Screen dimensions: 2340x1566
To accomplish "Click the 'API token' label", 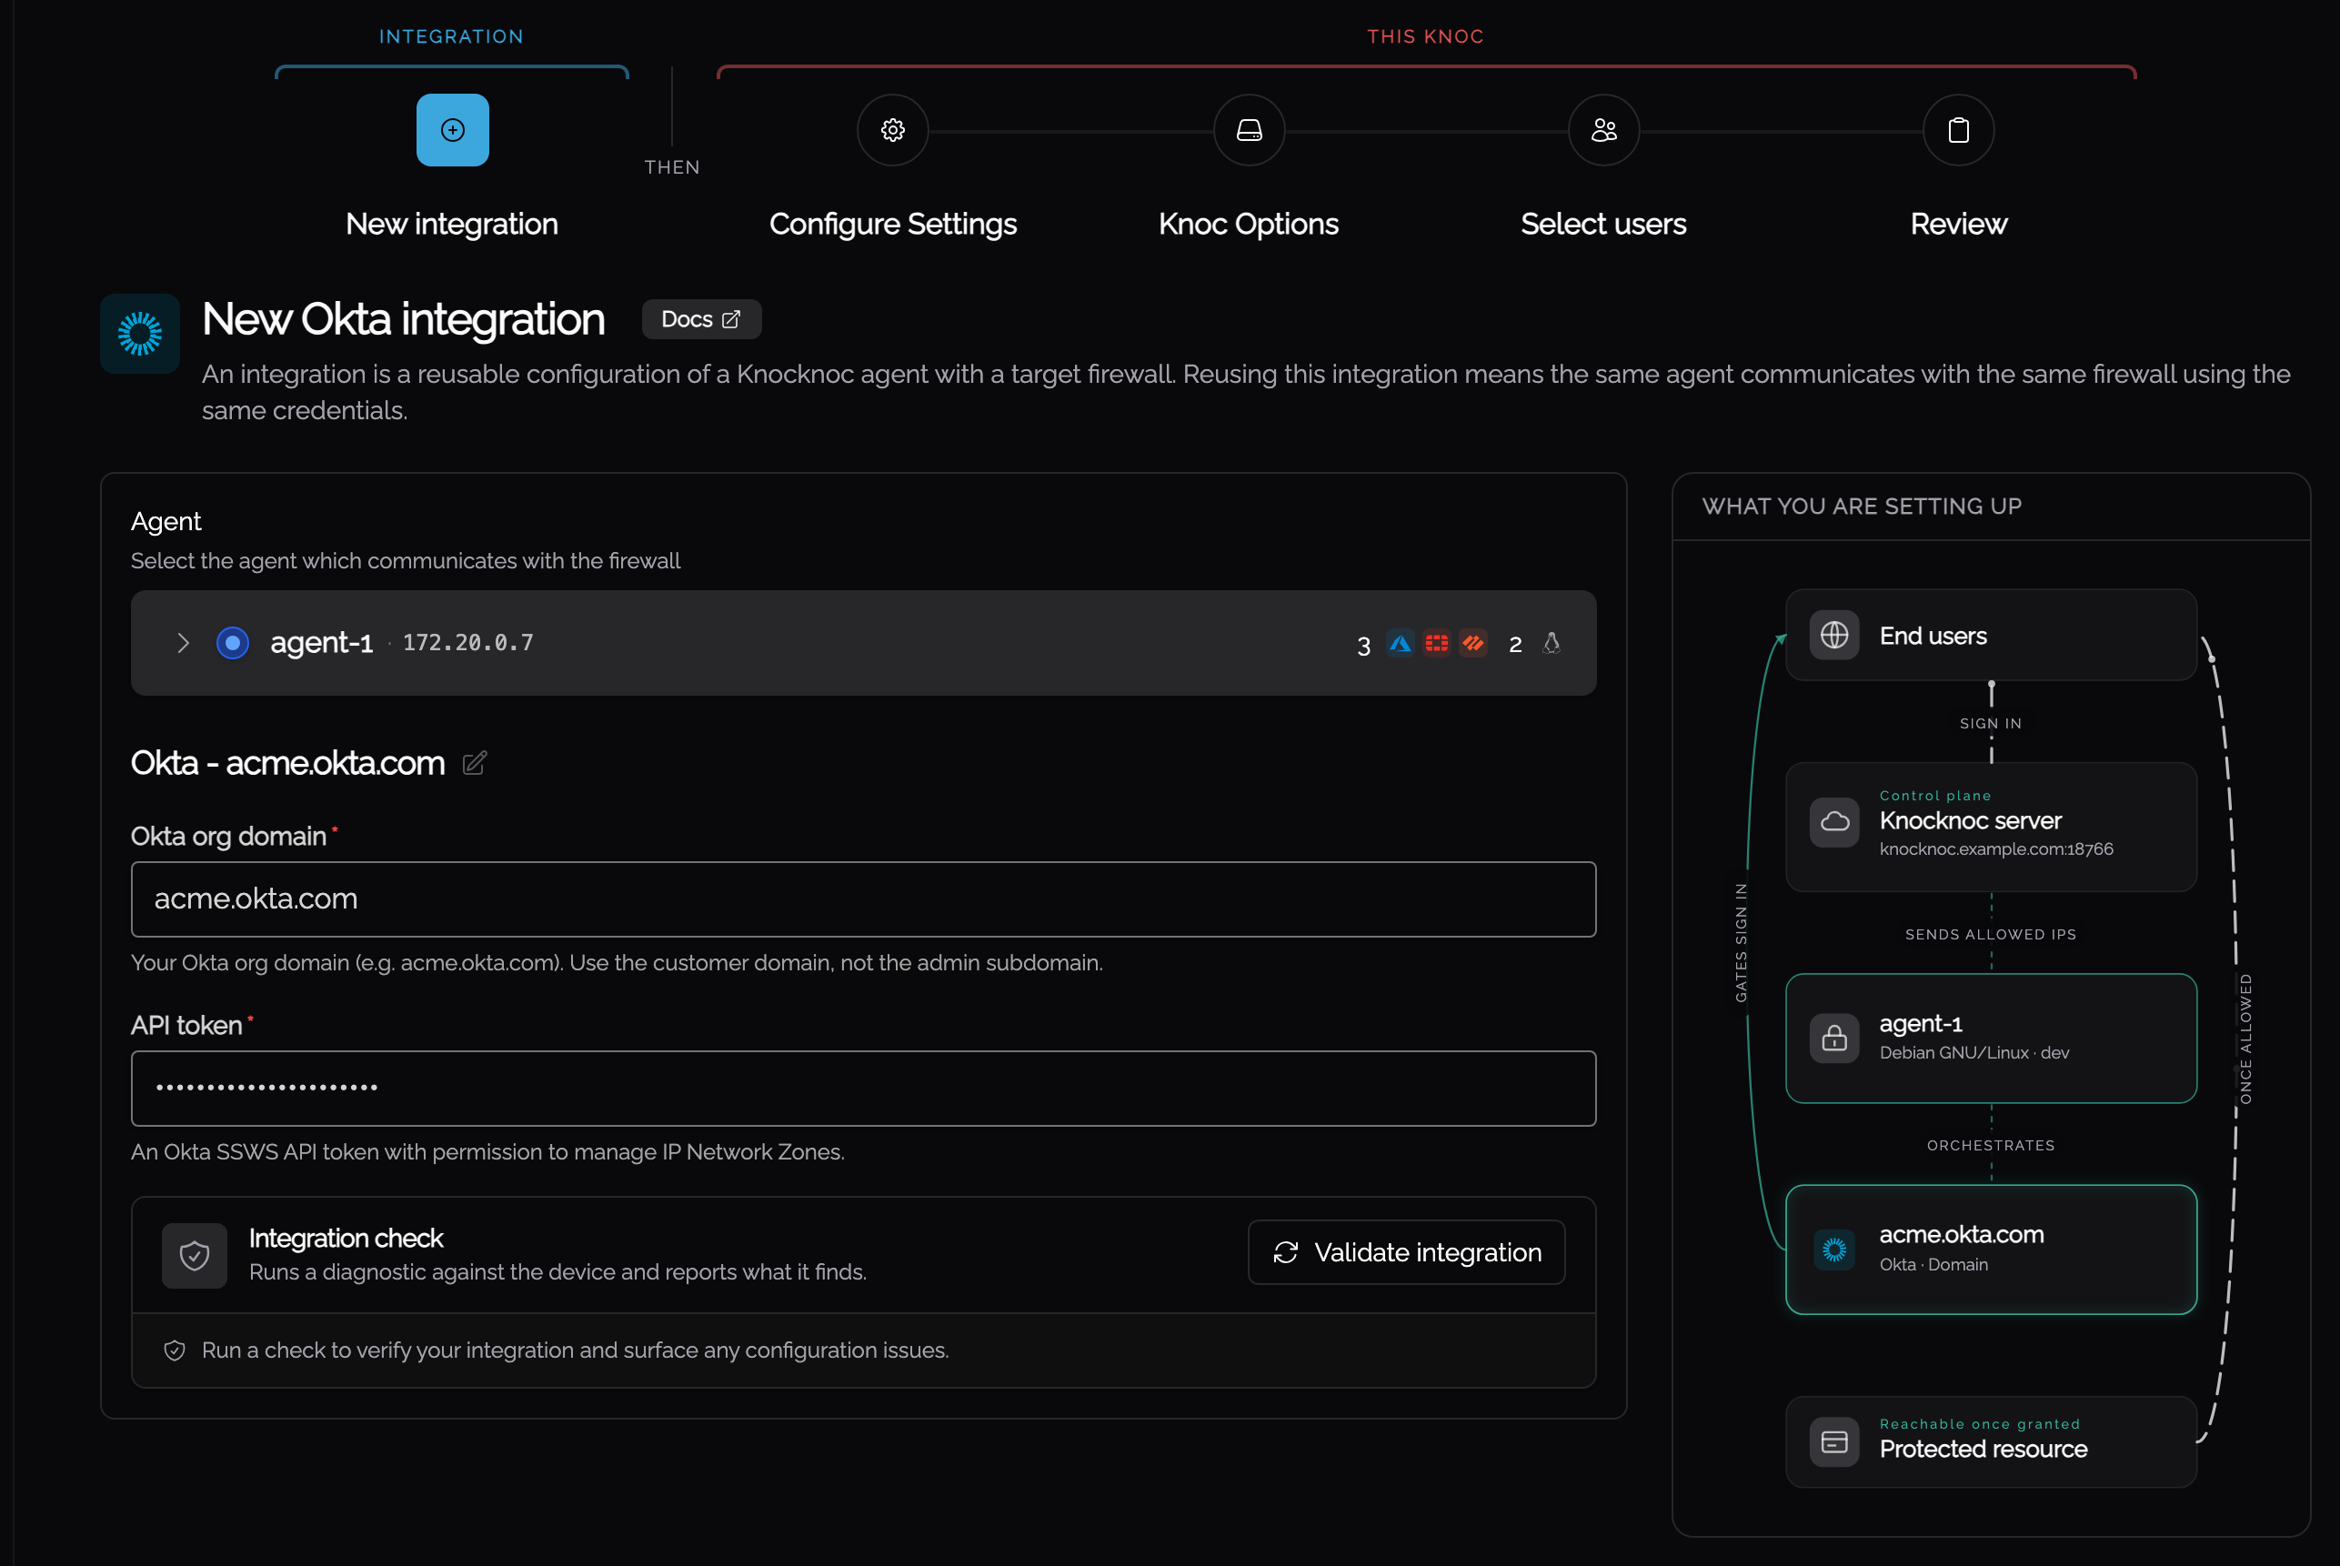I will point(186,1026).
